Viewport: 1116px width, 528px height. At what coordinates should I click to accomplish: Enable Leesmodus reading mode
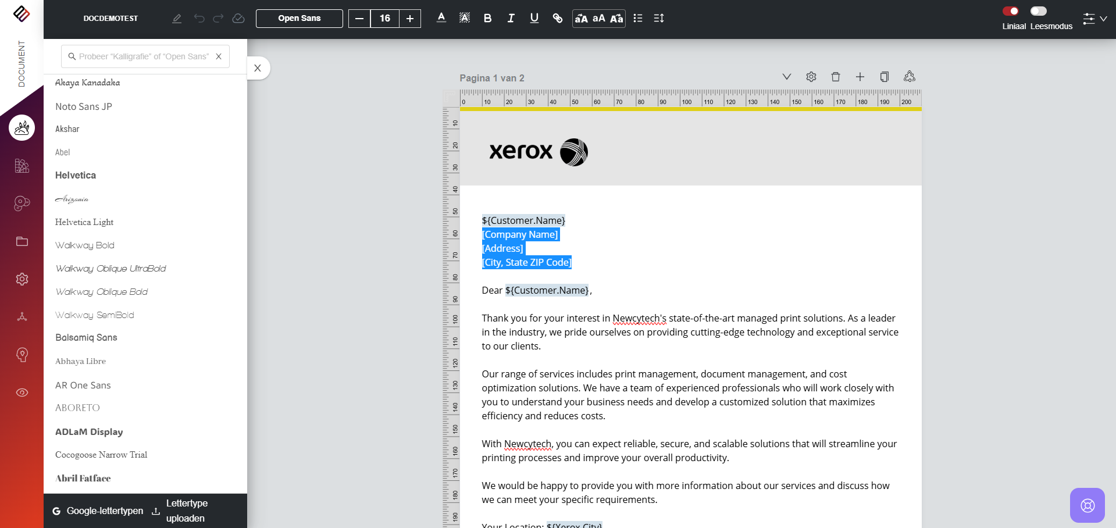[x=1039, y=11]
